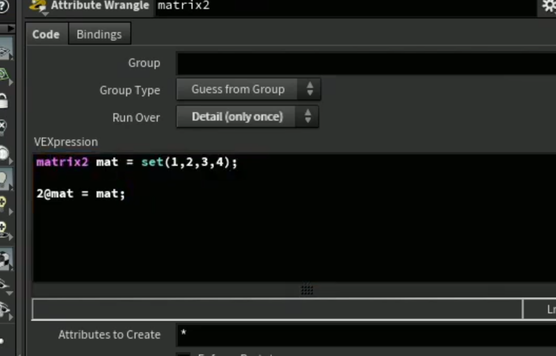Open the Run Over dropdown

click(247, 117)
